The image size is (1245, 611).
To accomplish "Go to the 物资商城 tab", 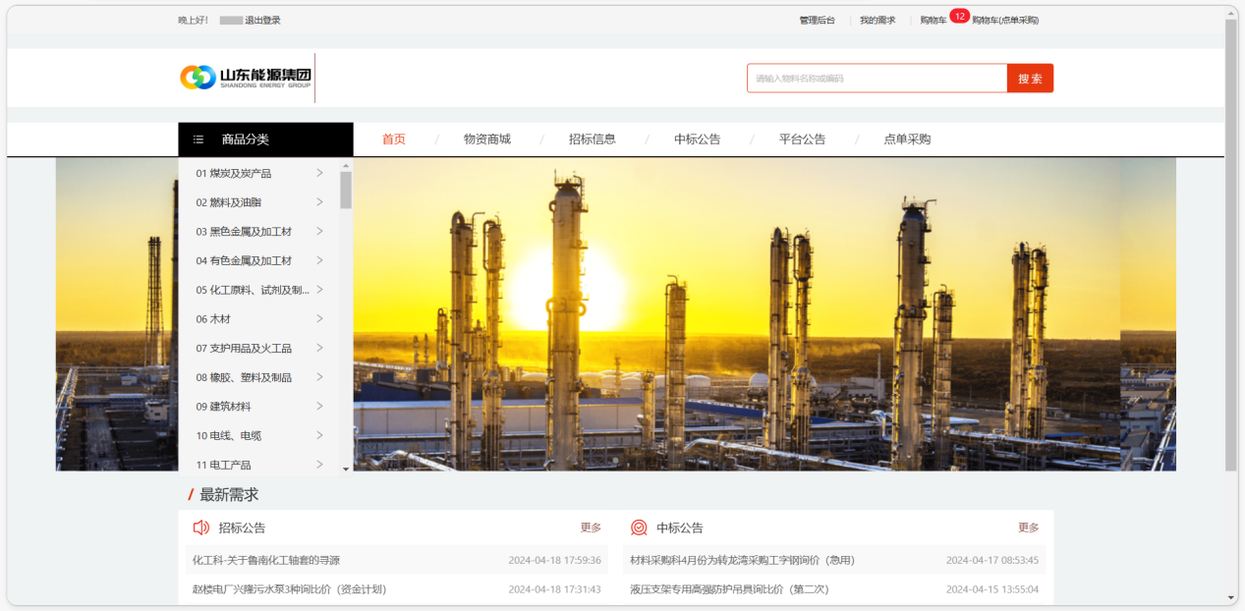I will (487, 139).
